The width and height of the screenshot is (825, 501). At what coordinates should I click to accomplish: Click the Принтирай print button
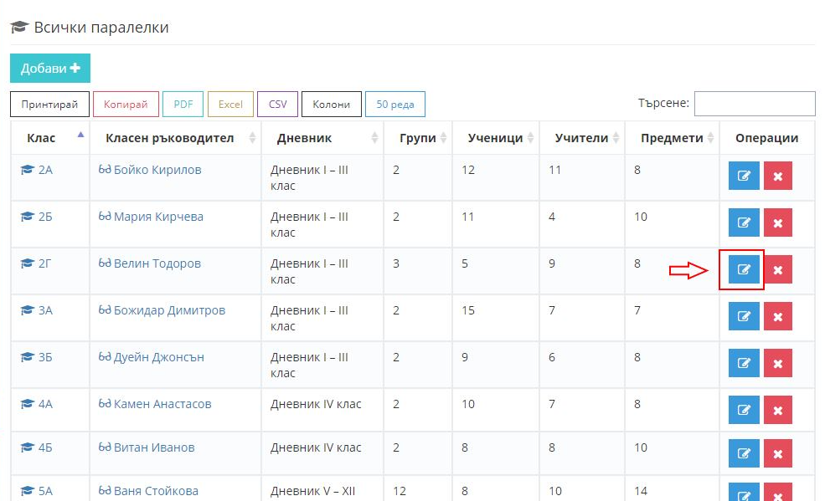click(x=49, y=105)
